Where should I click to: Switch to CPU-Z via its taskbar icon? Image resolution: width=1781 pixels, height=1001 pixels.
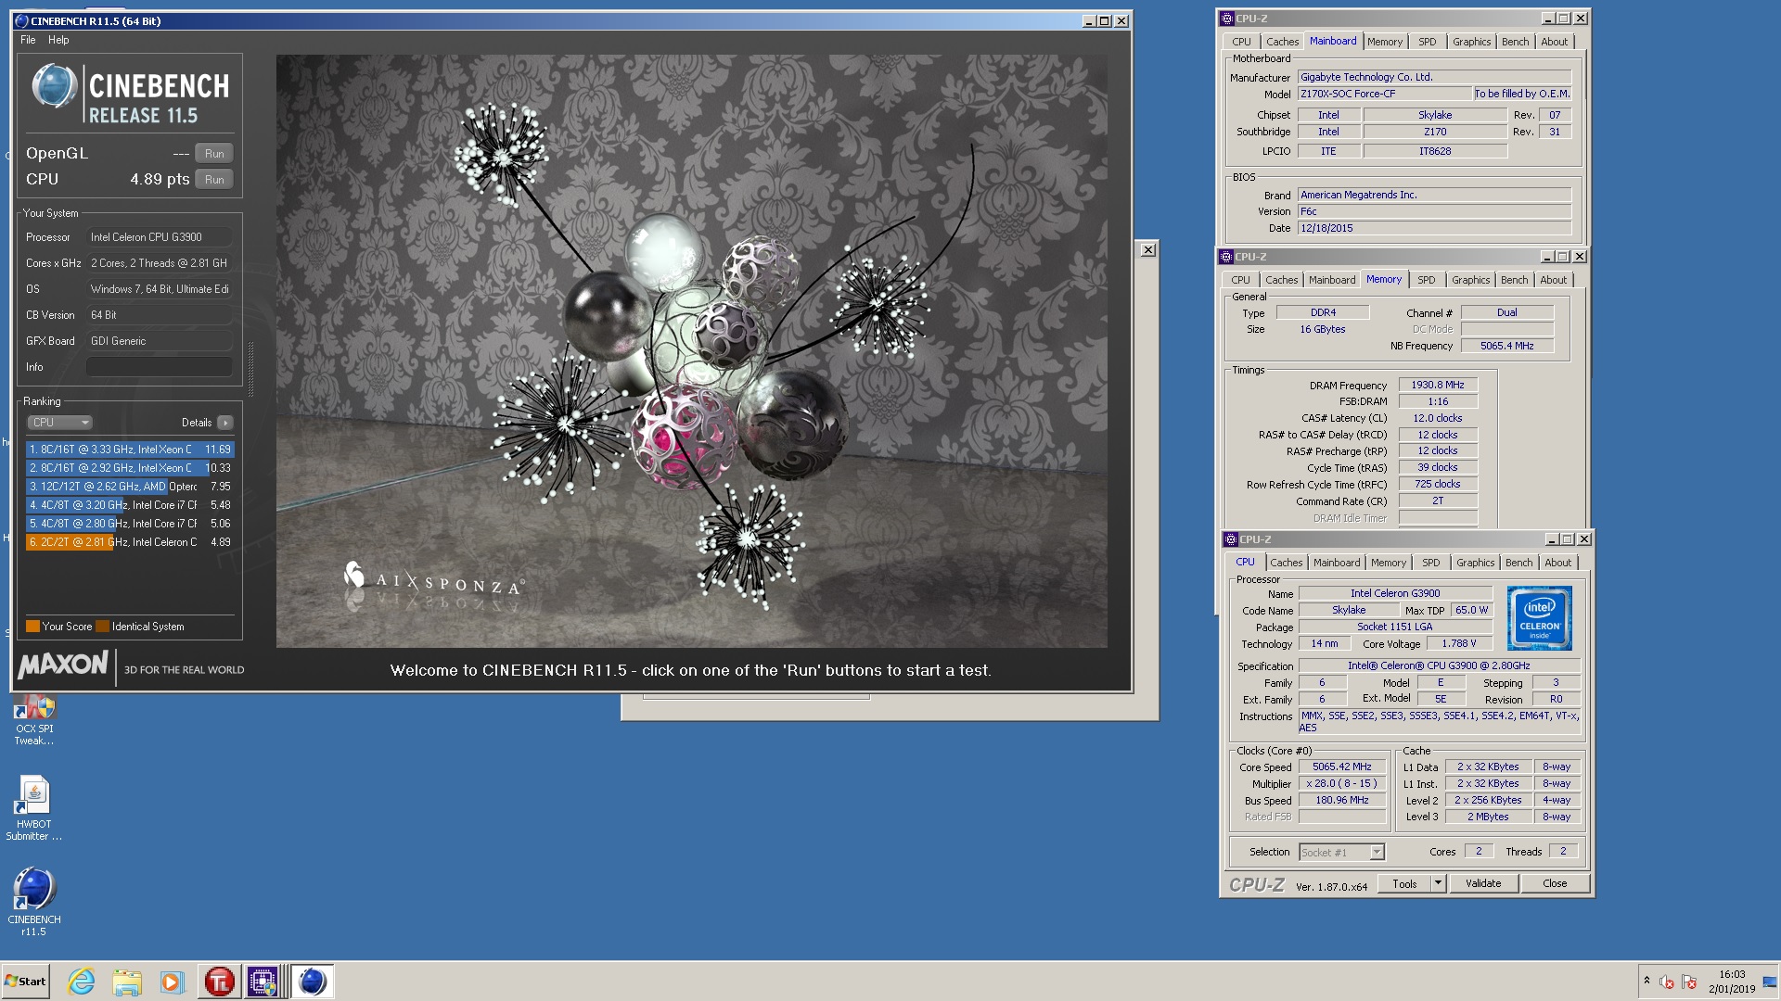pyautogui.click(x=263, y=982)
